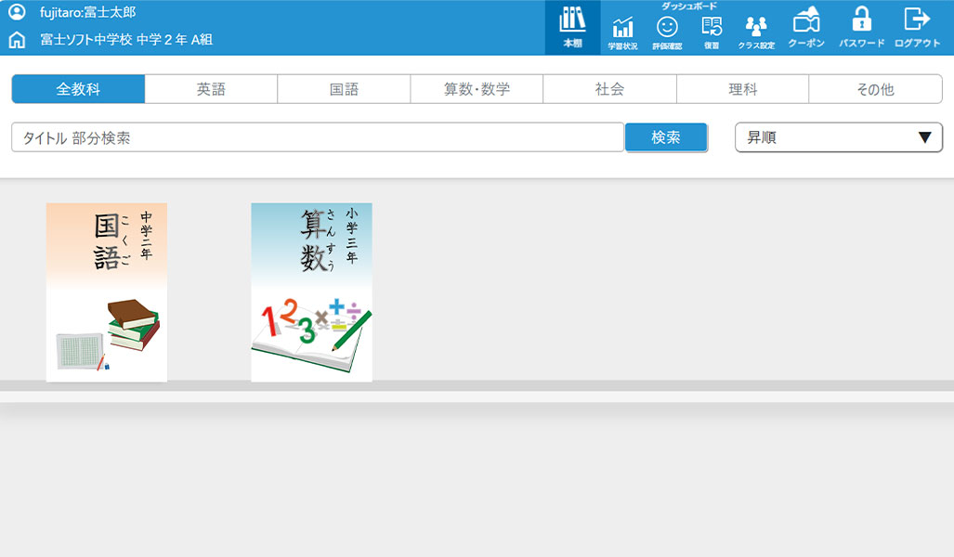
Task: Click the user profile icon next to fujitaro
Action: (x=17, y=13)
